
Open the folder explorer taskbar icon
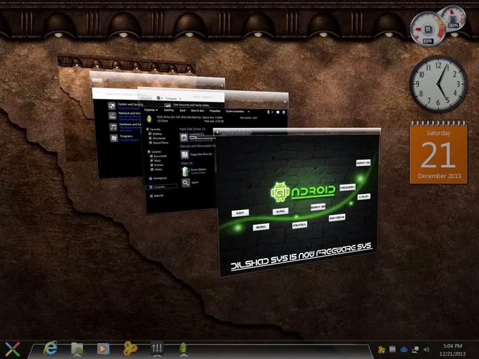tap(77, 349)
